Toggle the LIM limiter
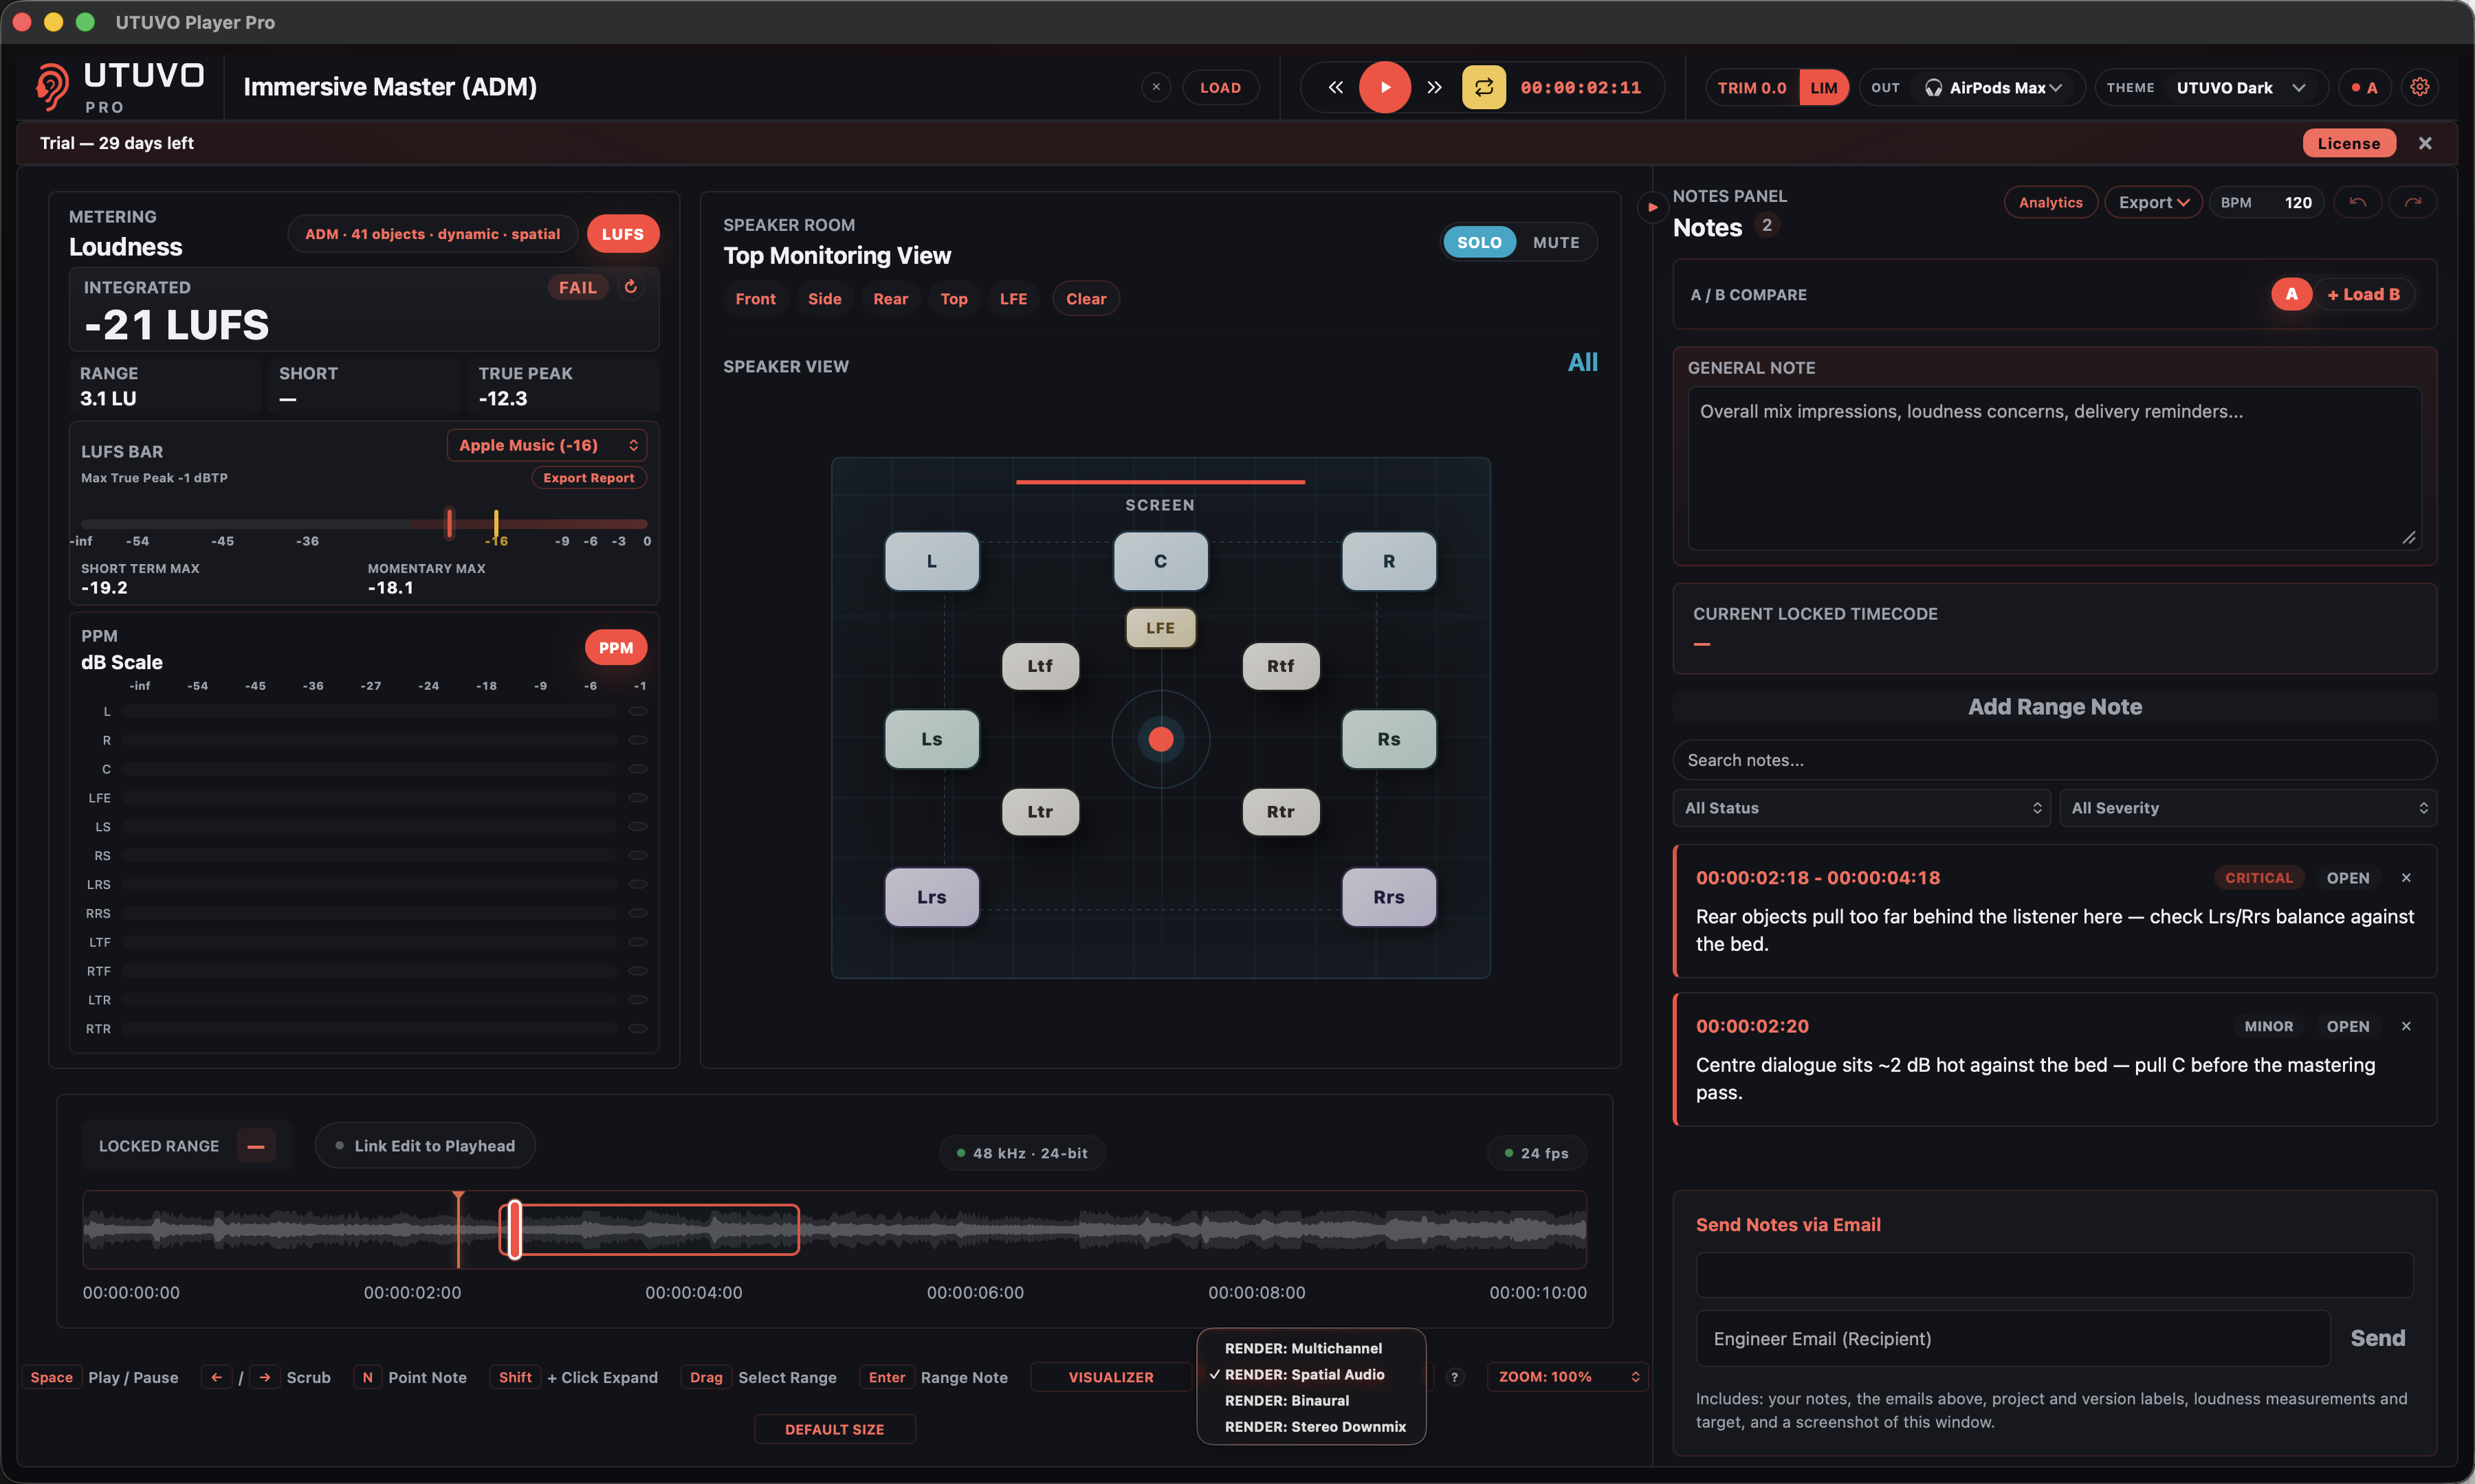 (1824, 88)
